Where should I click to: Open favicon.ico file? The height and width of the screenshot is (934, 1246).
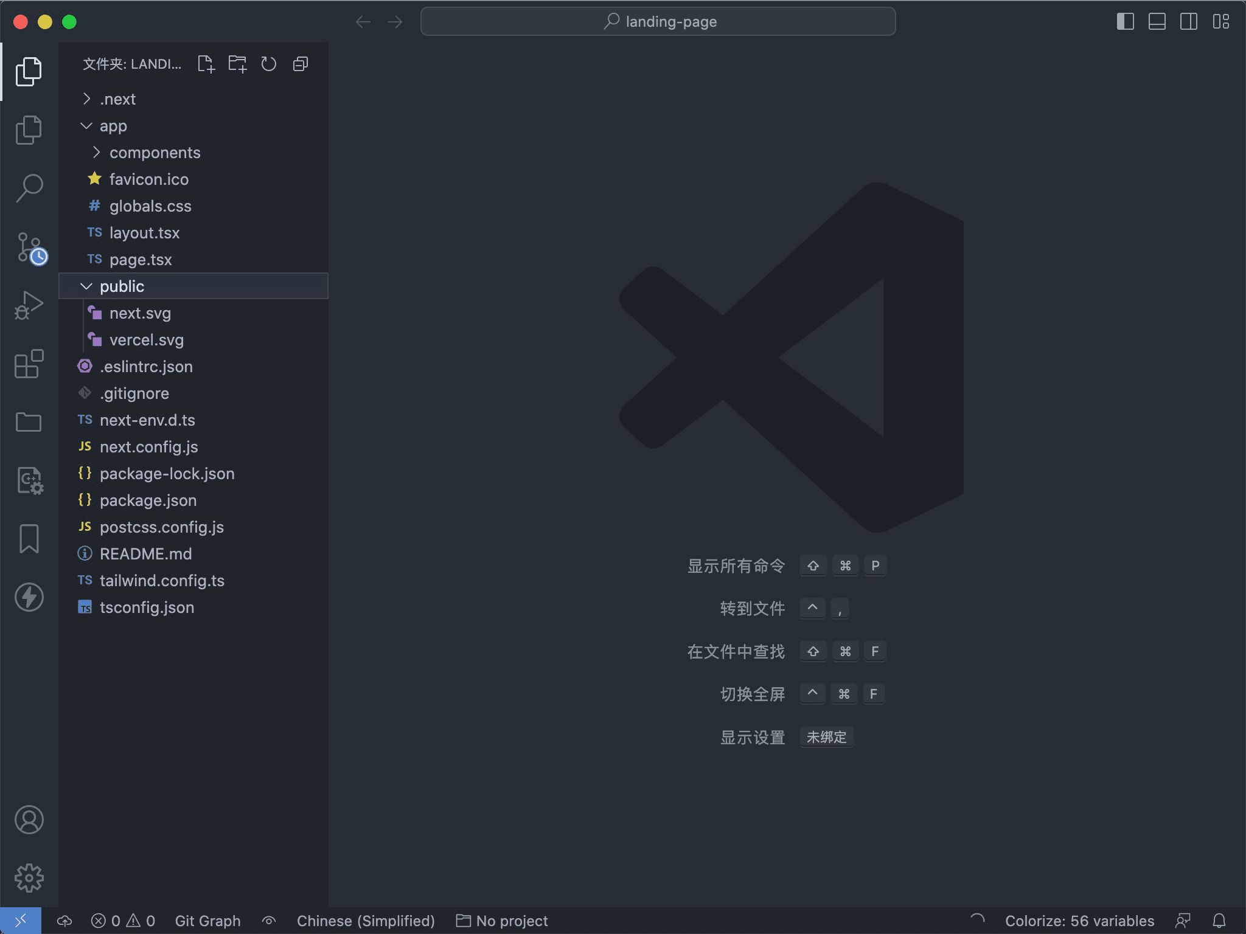click(193, 179)
